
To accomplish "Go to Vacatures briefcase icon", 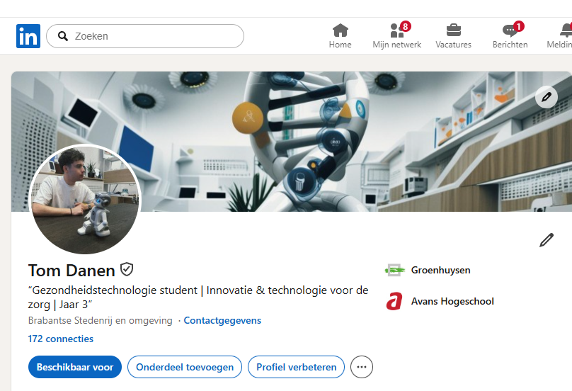I will [453, 30].
